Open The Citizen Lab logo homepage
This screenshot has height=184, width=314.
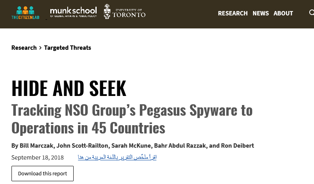(x=25, y=13)
